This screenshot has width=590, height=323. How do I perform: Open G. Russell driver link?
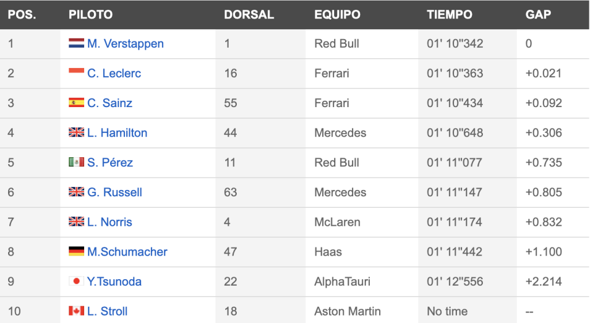click(115, 192)
